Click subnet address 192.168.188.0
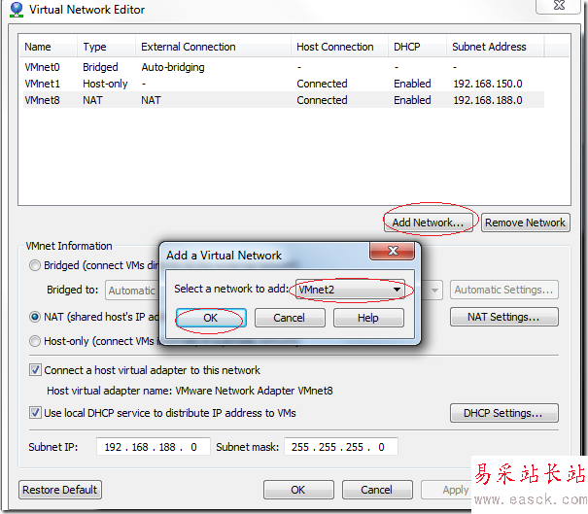Screen dimensions: 588x514 [x=488, y=100]
